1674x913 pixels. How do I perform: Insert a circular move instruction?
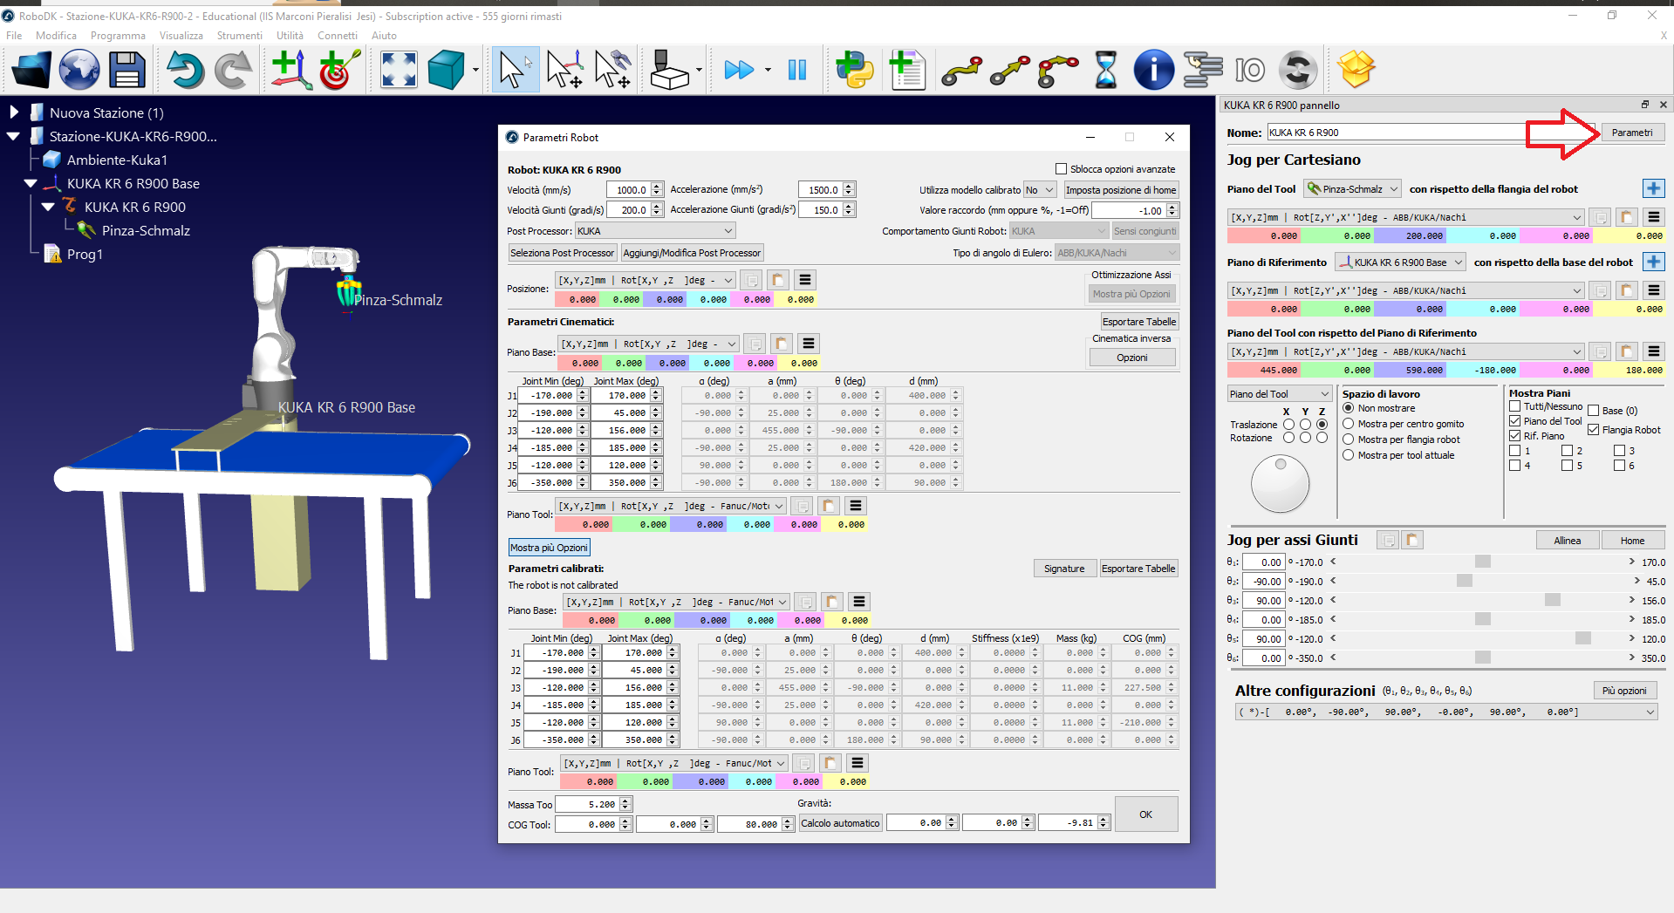[x=1058, y=70]
